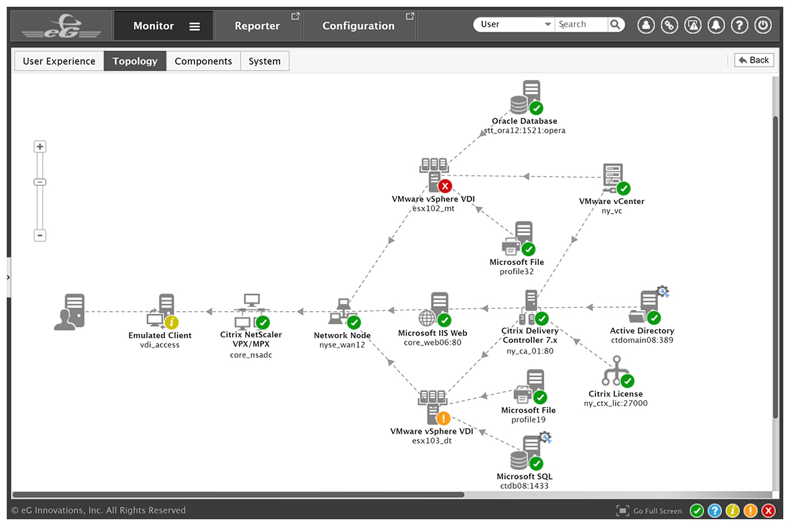The height and width of the screenshot is (526, 790).
Task: Click the core_web06:80 label
Action: coord(432,343)
